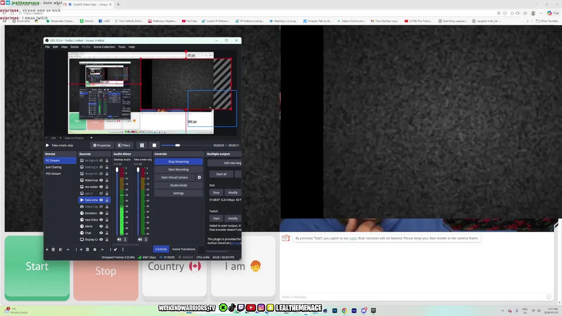562x316 pixels.
Task: Open Audio Mixer toolbar three-dot menu
Action: coord(122,249)
